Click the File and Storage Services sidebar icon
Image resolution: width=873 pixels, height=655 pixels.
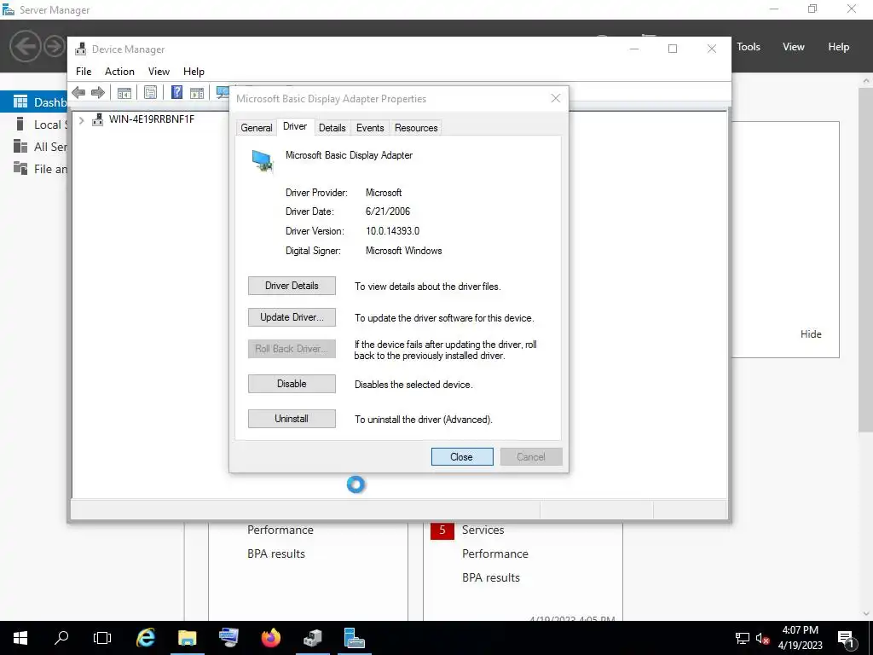[20, 168]
